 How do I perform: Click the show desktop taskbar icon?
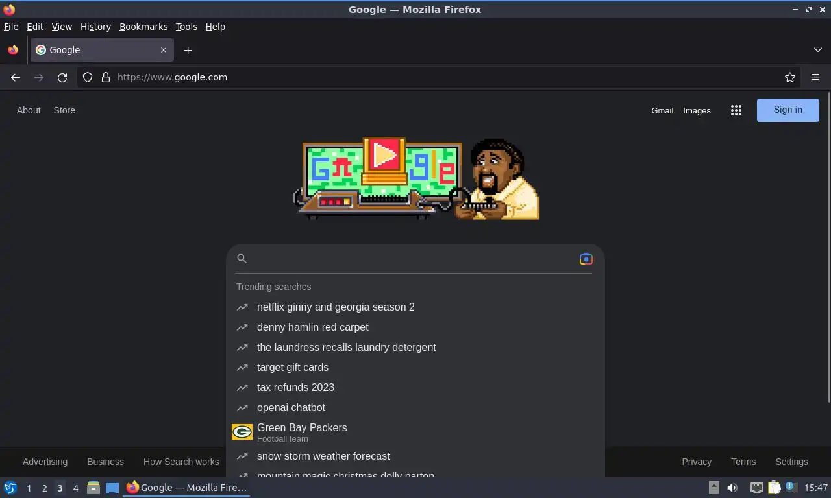(112, 488)
